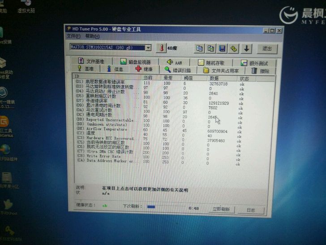This screenshot has height=245, width=326.
Task: Switch to the 文件基准 tab
Action: (91, 61)
